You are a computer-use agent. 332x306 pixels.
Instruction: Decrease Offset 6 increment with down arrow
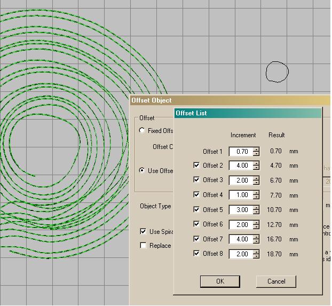[x=256, y=227]
